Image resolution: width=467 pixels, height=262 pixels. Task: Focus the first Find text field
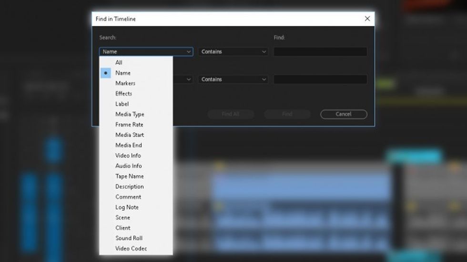(x=320, y=52)
